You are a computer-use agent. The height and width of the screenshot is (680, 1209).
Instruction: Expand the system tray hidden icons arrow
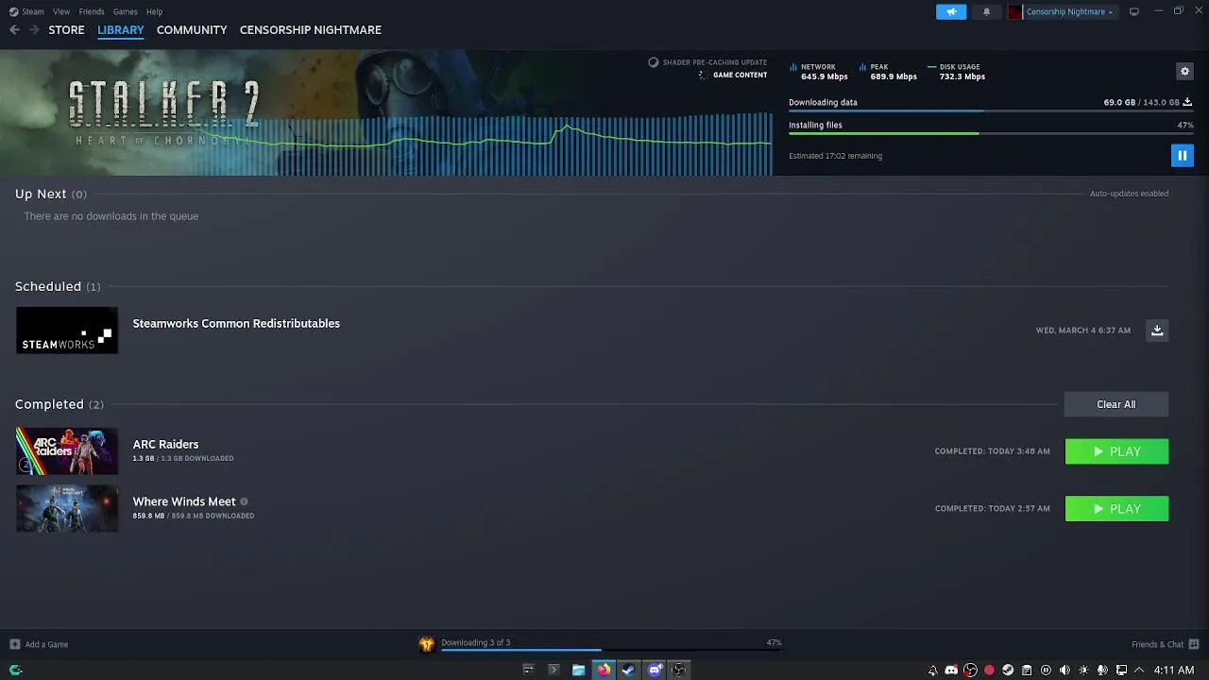point(1138,670)
